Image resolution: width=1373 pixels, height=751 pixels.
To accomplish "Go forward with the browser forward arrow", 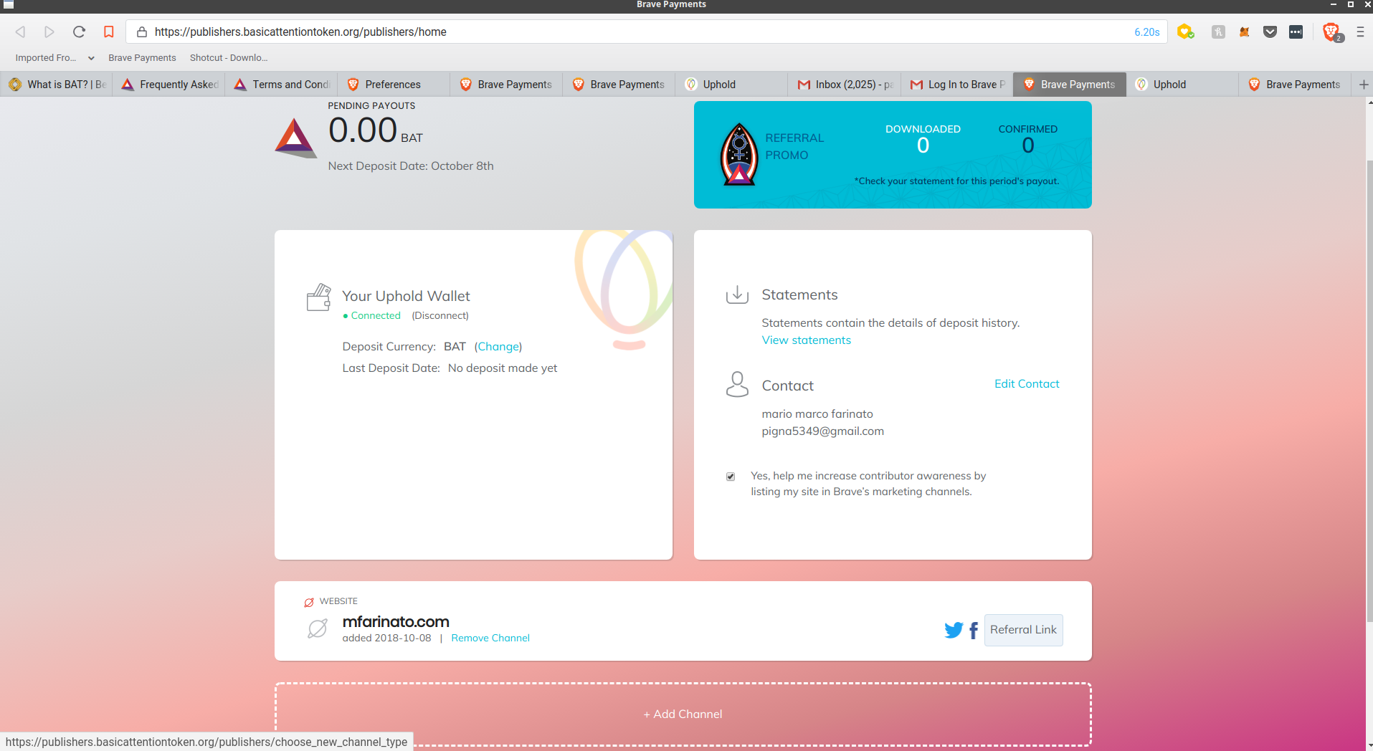I will (49, 32).
